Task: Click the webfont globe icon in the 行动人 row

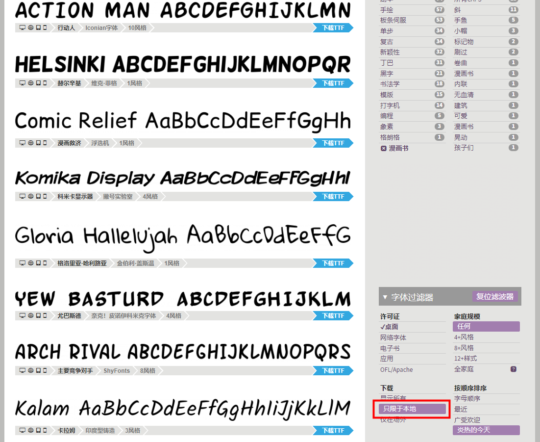Action: click(x=31, y=27)
